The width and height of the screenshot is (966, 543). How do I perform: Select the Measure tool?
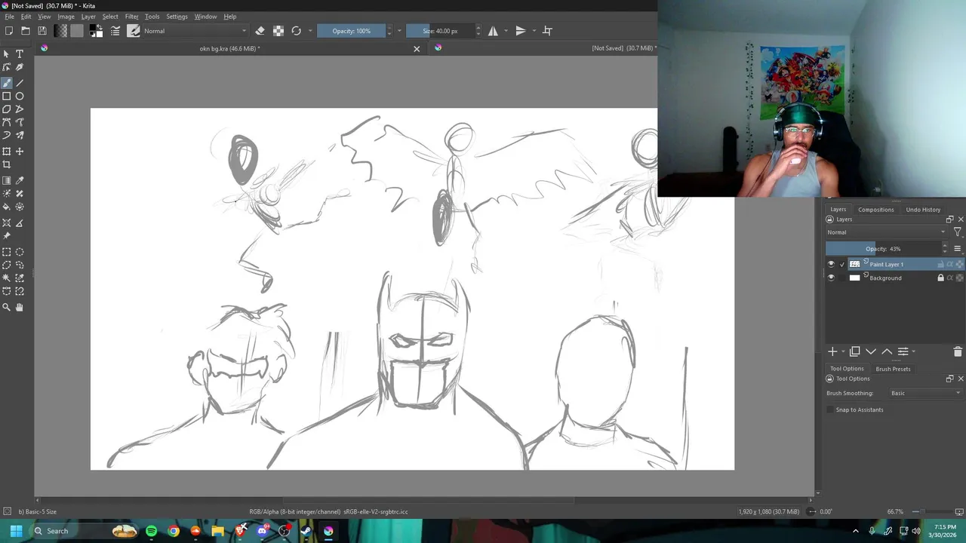20,223
